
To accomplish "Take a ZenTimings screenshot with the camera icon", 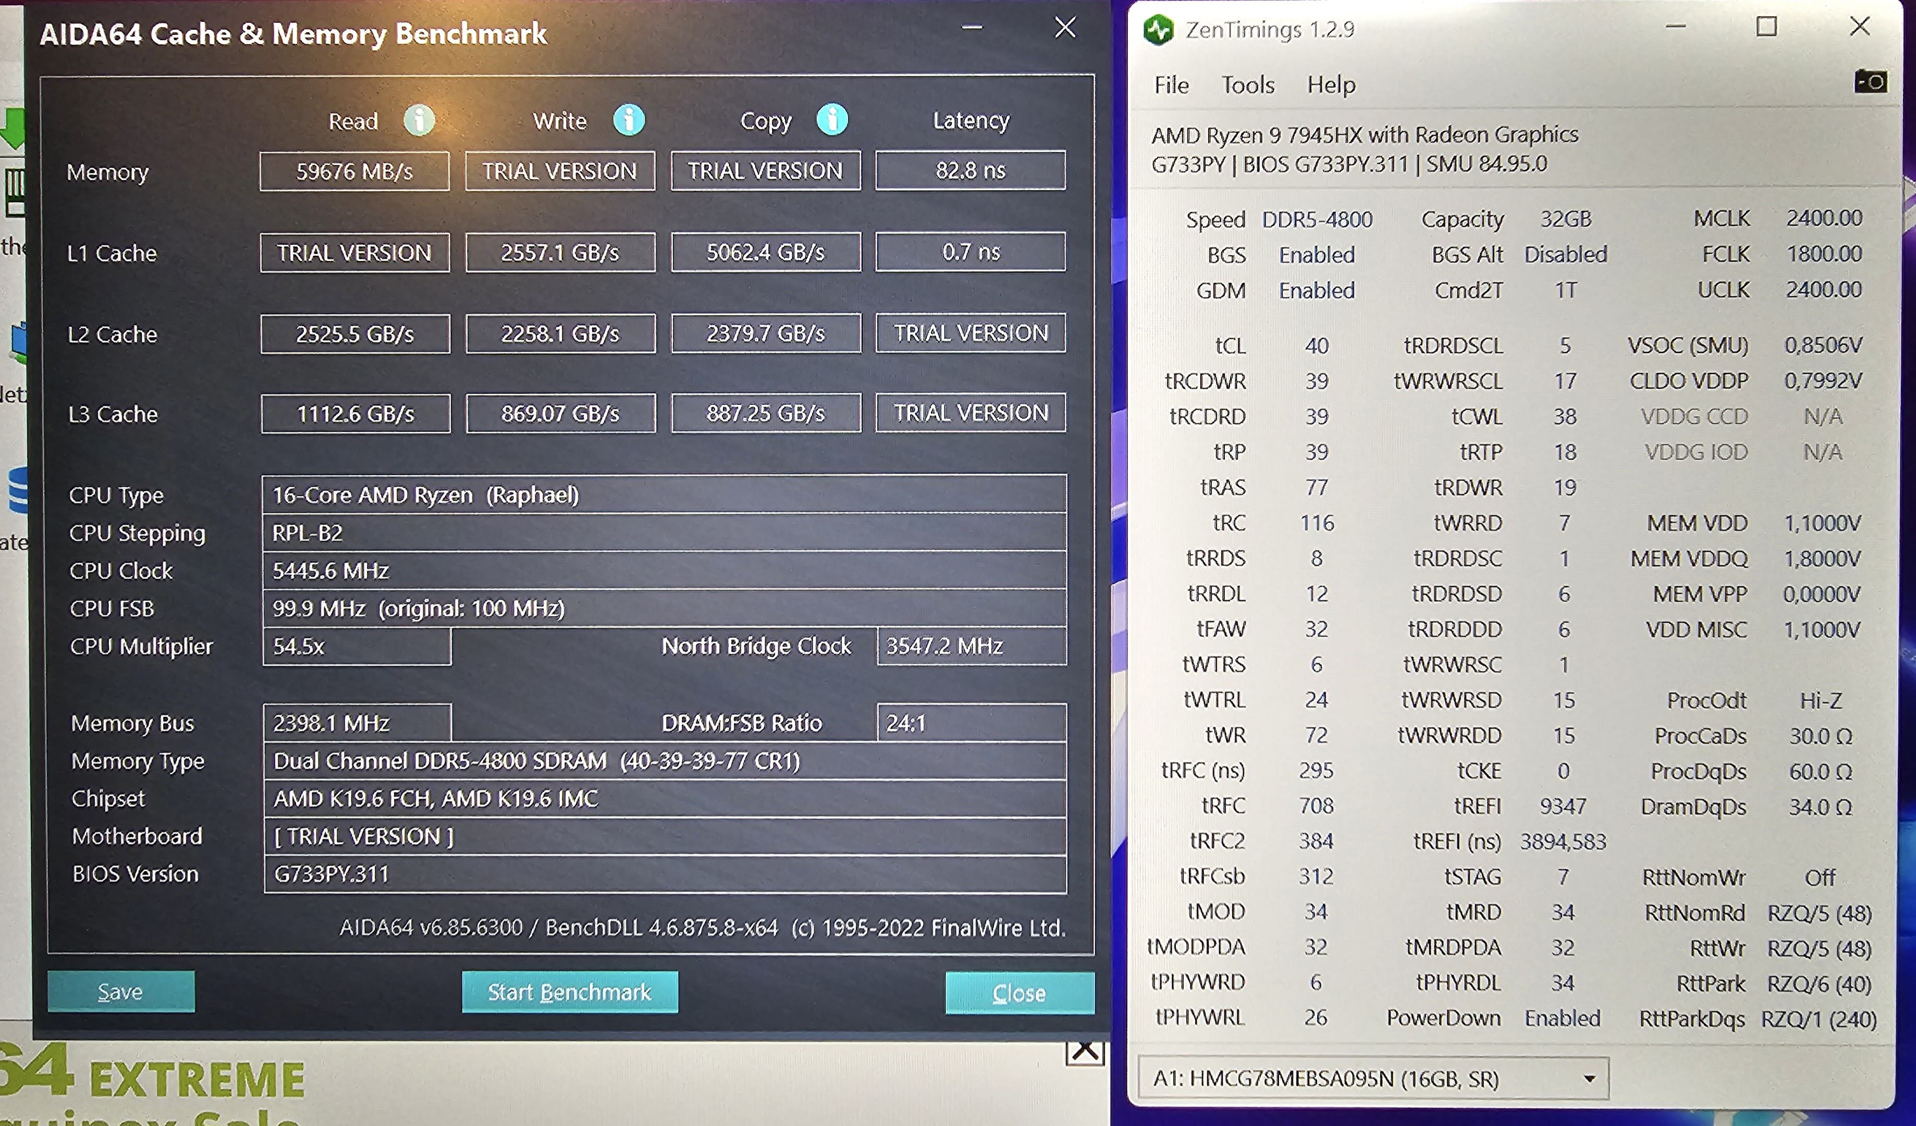I will click(1870, 81).
